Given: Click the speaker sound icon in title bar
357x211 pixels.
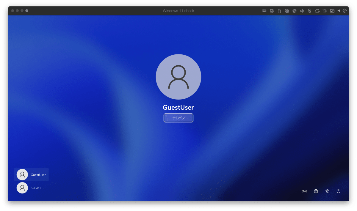Looking at the screenshot, I should pyautogui.click(x=302, y=11).
